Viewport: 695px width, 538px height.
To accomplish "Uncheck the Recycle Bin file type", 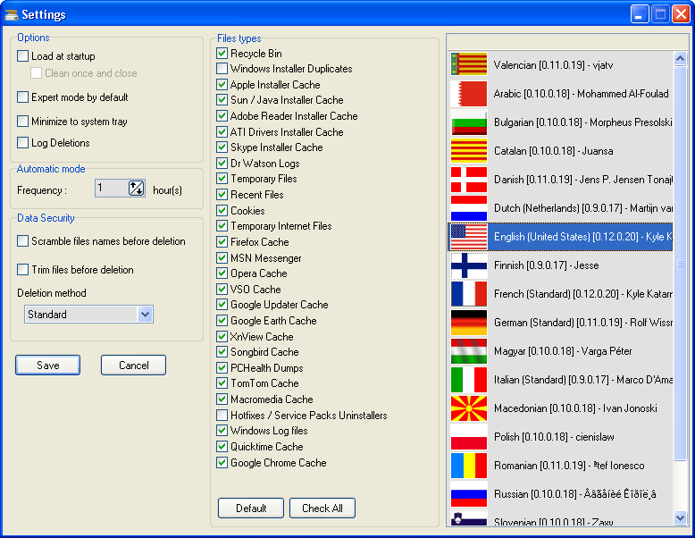I will [222, 54].
